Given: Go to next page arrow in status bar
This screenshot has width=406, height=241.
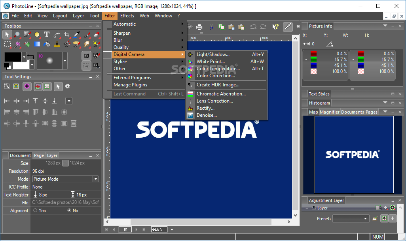Looking at the screenshot, I should [x=137, y=230].
